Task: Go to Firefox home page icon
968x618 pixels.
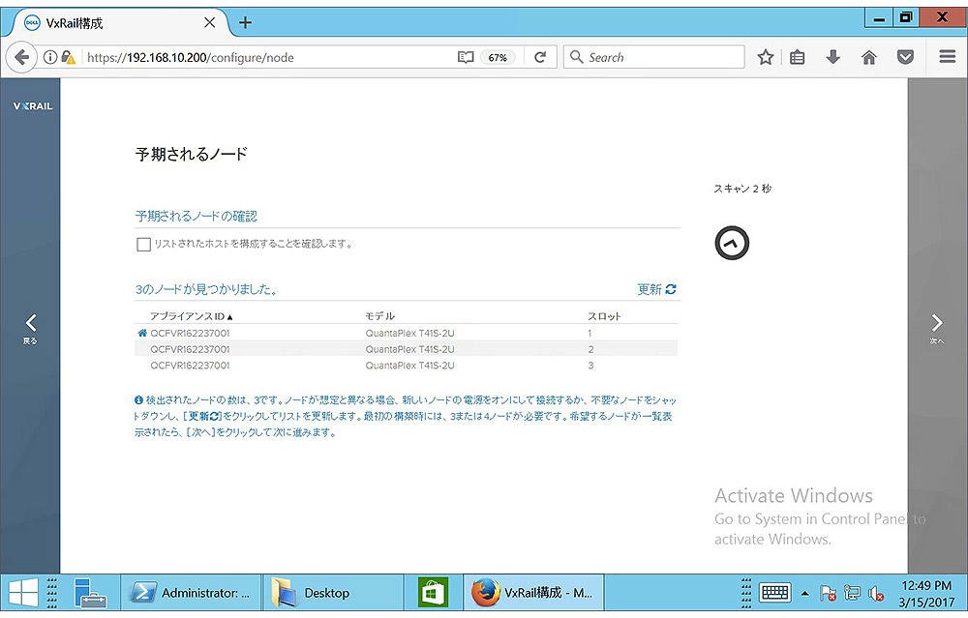Action: 868,57
